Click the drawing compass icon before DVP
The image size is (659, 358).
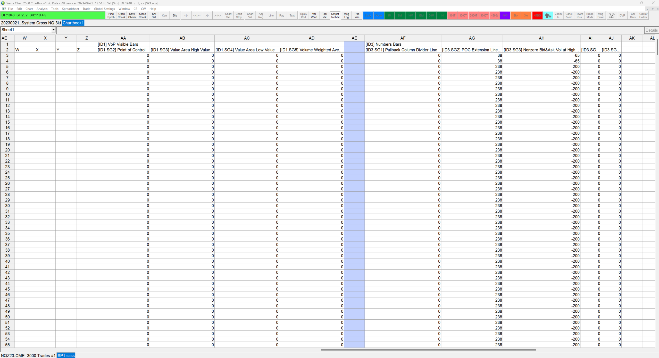tap(612, 16)
